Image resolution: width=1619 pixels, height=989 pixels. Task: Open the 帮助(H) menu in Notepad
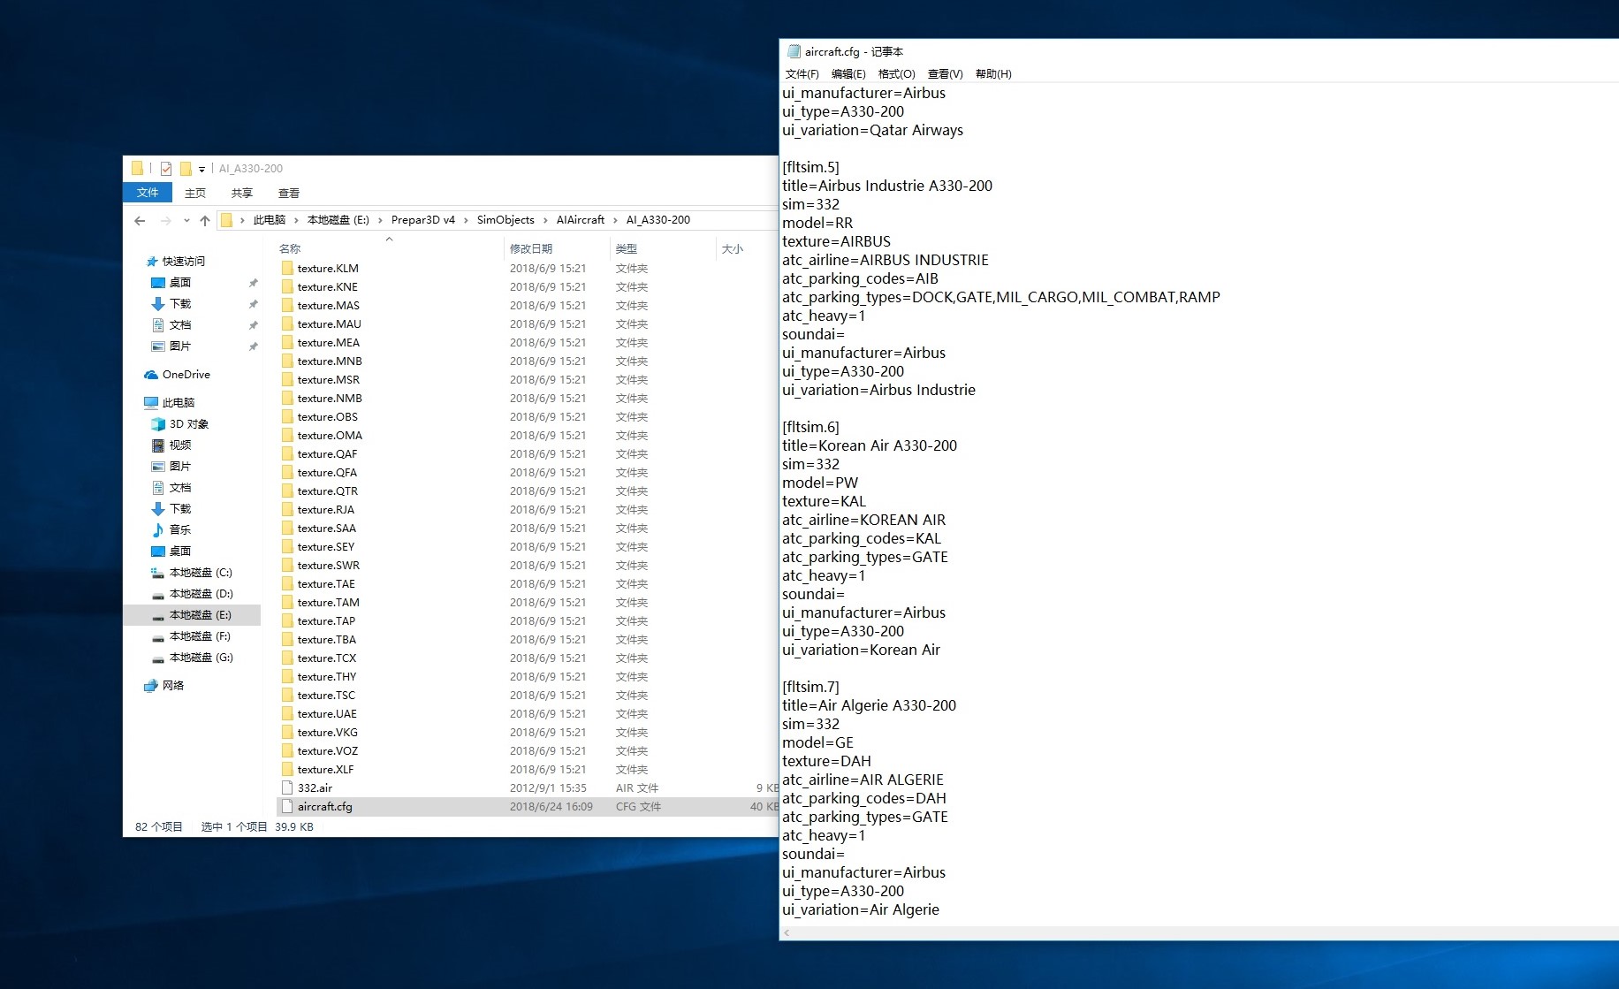tap(993, 74)
